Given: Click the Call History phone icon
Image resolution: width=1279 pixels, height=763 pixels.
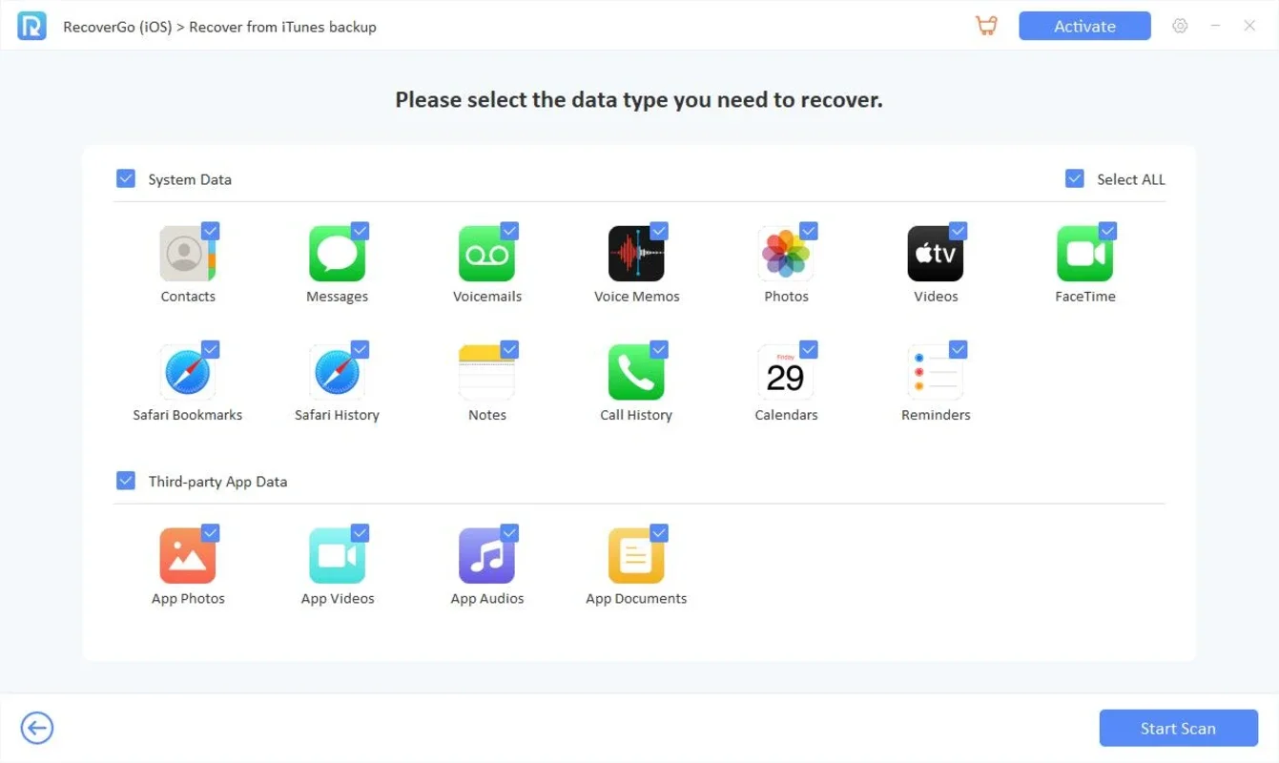Looking at the screenshot, I should [x=636, y=372].
